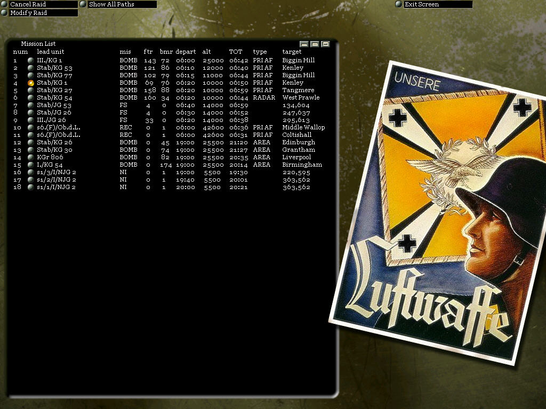Click the 'RADAR' type cell
Screen dimensions: 546x409
pos(264,98)
